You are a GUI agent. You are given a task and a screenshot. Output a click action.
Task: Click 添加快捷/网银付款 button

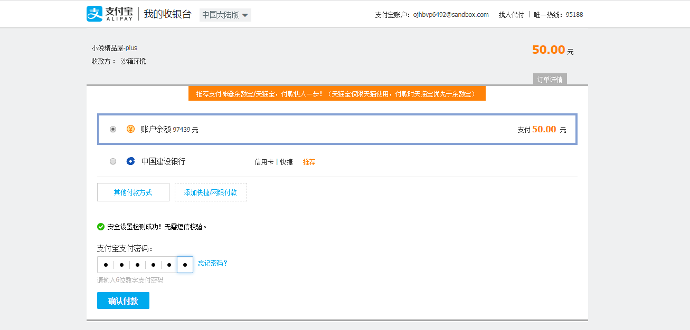(211, 192)
